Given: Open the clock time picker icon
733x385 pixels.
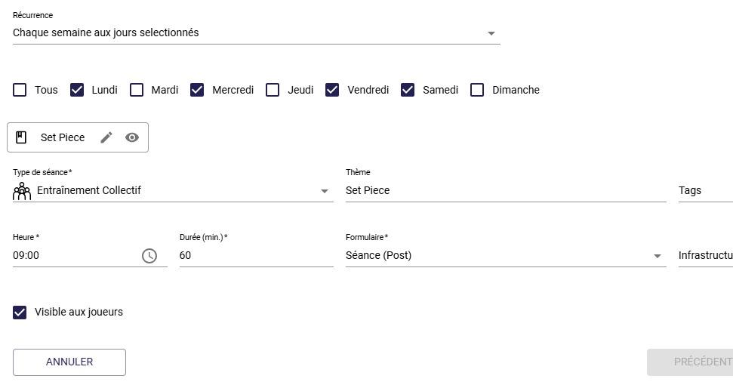Looking at the screenshot, I should click(149, 256).
